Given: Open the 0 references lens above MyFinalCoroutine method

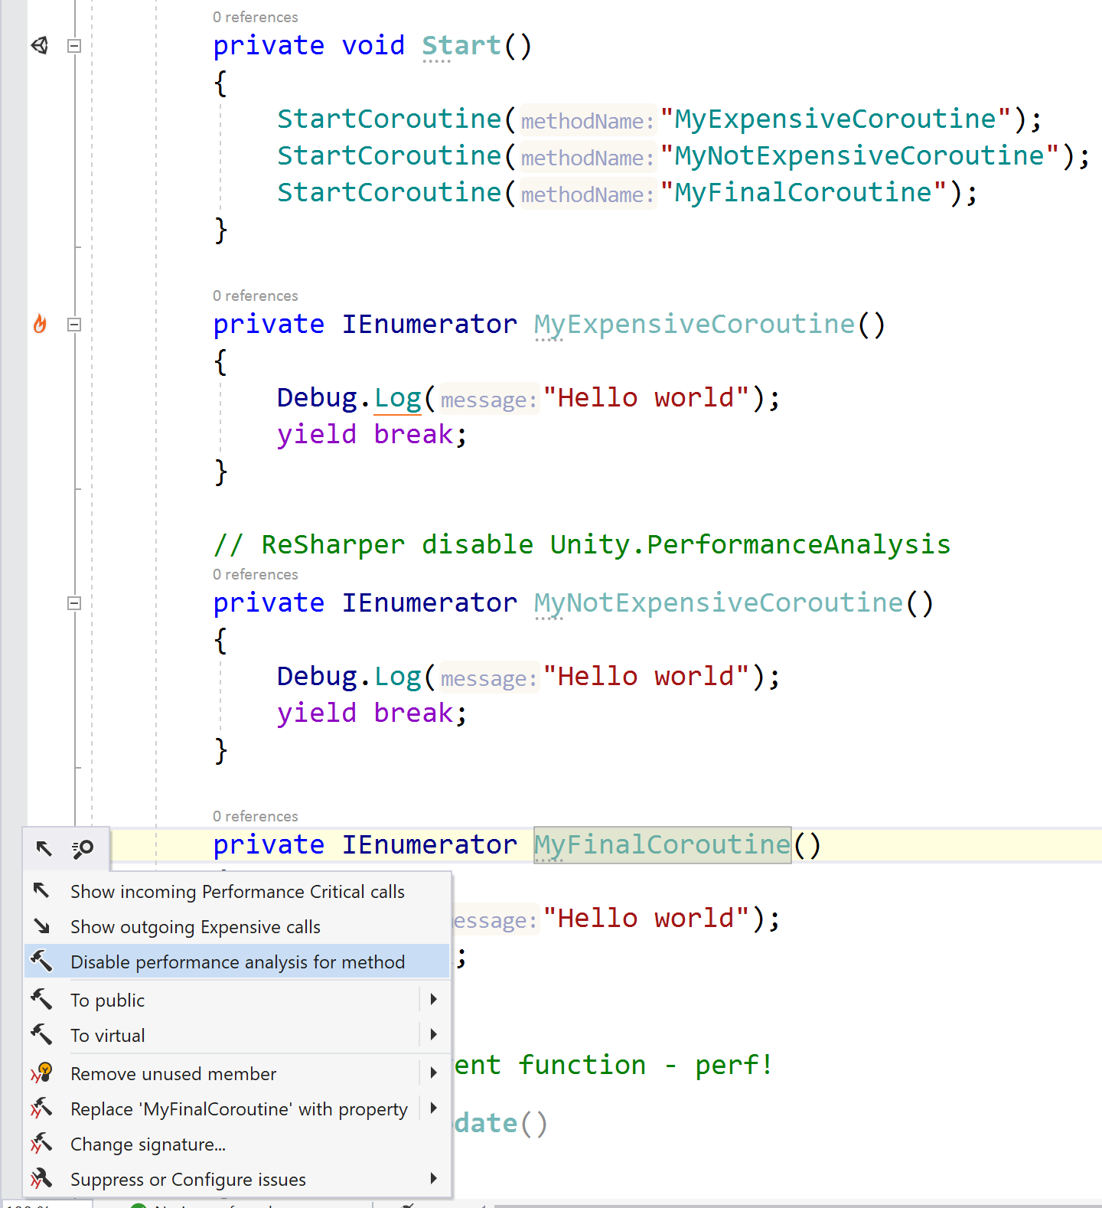Looking at the screenshot, I should coord(256,816).
